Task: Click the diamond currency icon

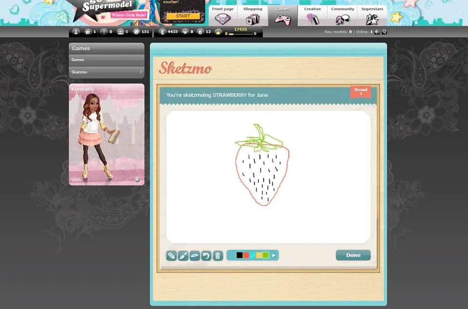Action: 185,32
